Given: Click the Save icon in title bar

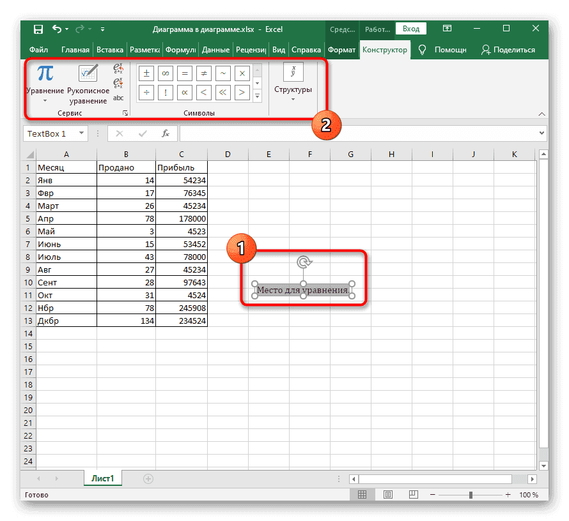Looking at the screenshot, I should point(38,29).
